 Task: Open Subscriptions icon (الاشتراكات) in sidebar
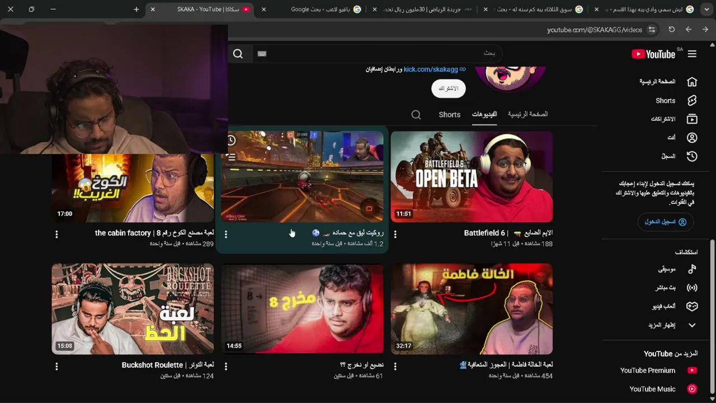(692, 119)
